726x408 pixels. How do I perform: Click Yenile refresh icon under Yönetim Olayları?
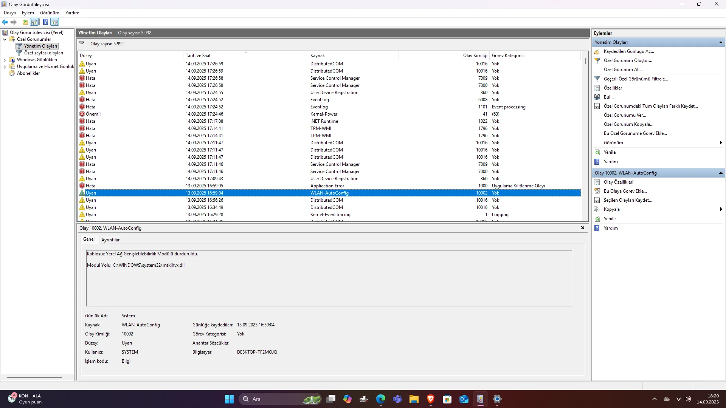pyautogui.click(x=597, y=152)
